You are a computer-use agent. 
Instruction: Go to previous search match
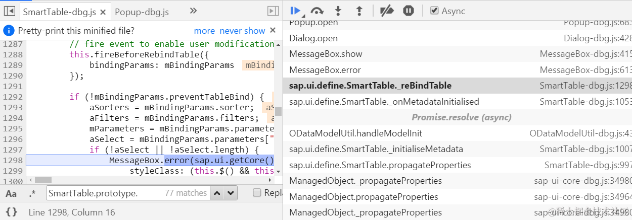pos(216,193)
